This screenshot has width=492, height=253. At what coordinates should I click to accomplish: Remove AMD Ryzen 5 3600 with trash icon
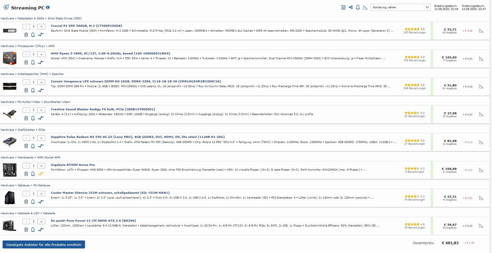point(26,62)
